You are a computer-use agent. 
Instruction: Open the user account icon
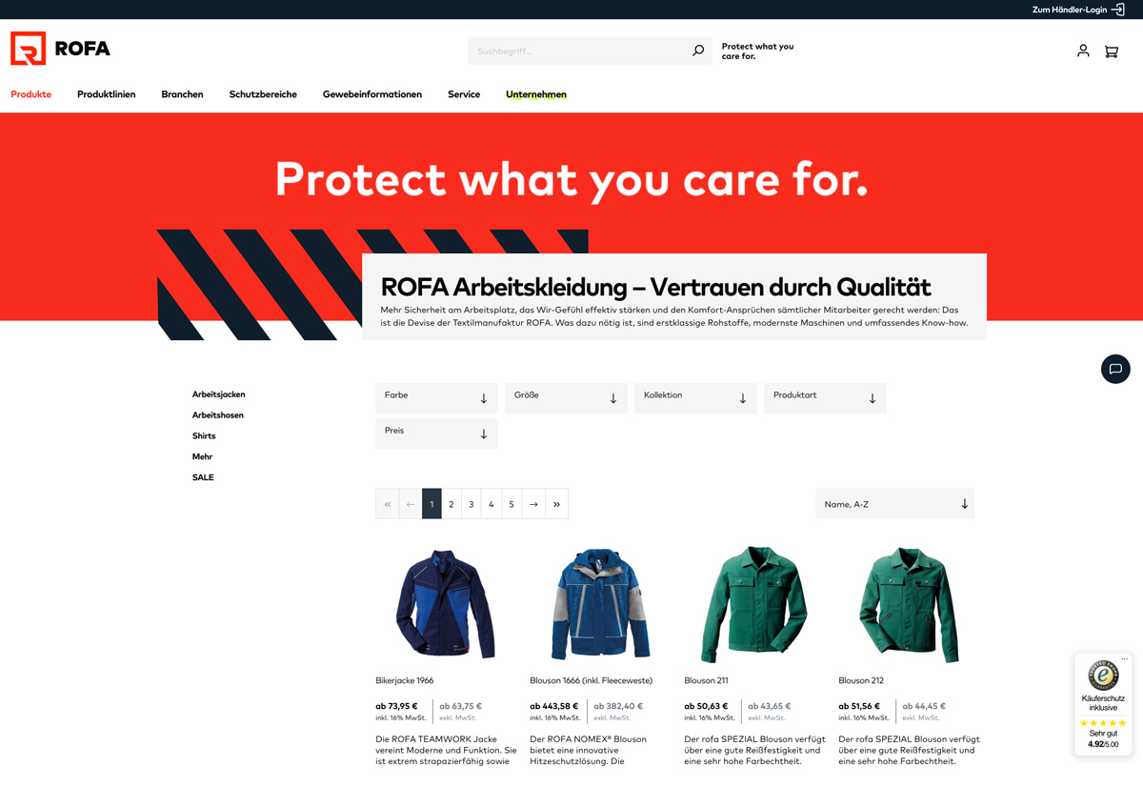tap(1083, 50)
